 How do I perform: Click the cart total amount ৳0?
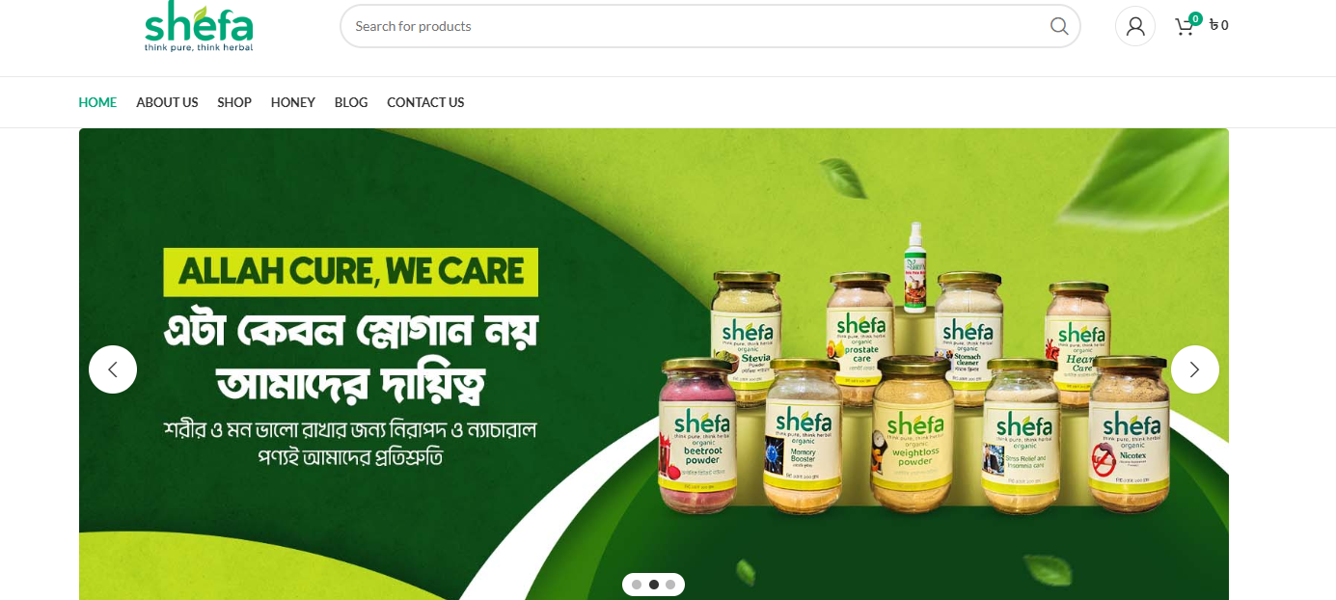(1219, 26)
